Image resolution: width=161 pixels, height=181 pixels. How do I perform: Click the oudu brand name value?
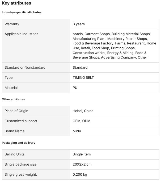click(77, 131)
